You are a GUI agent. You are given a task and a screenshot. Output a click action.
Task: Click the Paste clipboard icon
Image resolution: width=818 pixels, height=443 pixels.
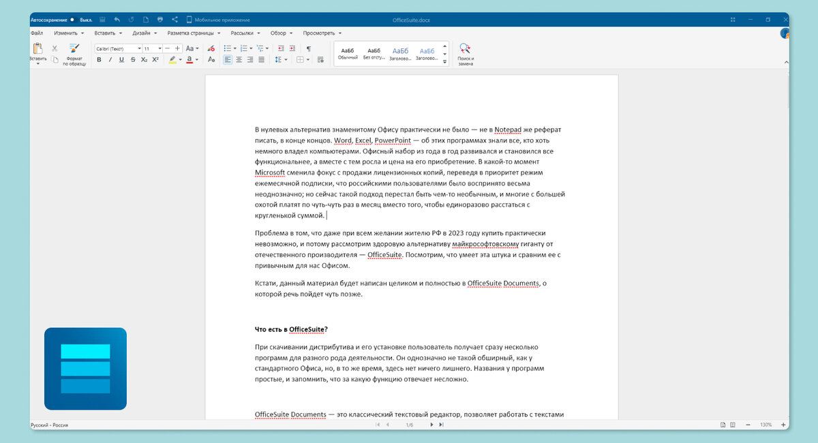click(37, 48)
